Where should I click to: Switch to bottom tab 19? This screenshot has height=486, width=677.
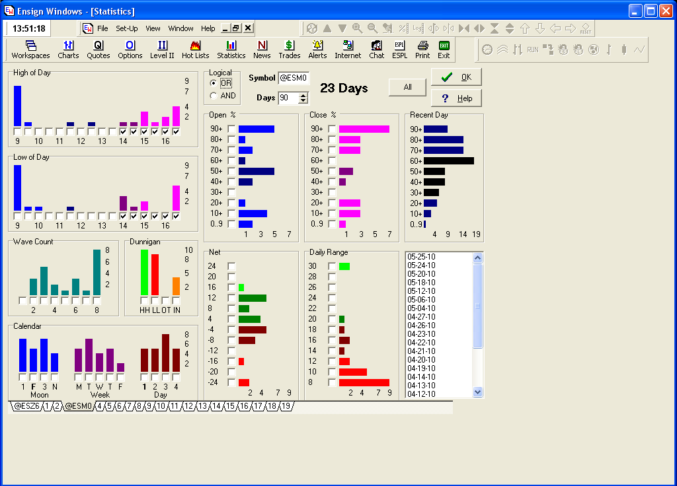pyautogui.click(x=286, y=406)
